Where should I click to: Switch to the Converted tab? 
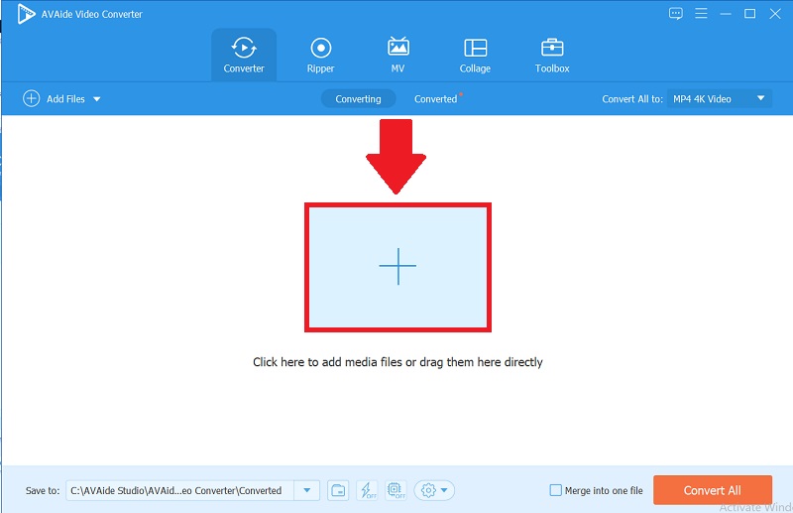436,99
